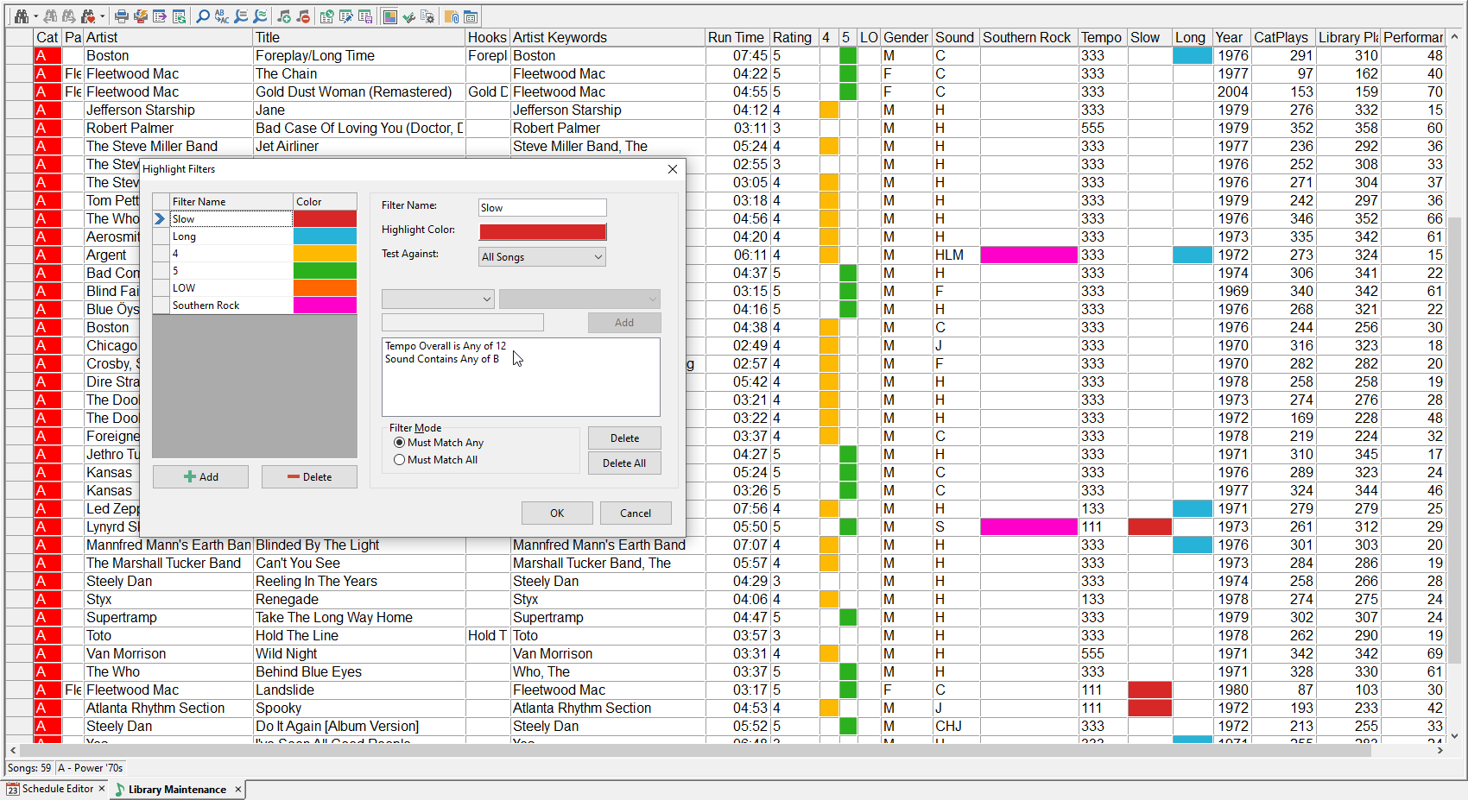Click the Delete All button

click(624, 463)
